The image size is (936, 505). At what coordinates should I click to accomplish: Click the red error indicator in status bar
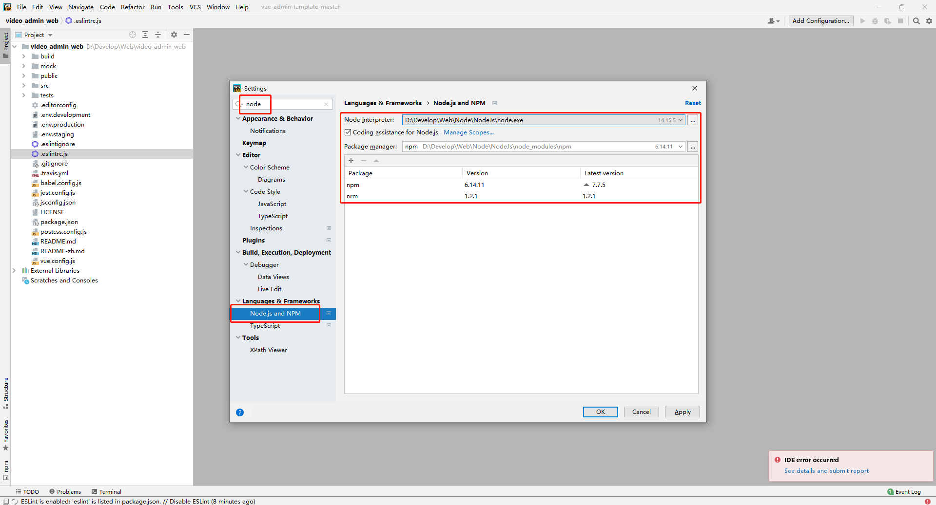point(928,501)
